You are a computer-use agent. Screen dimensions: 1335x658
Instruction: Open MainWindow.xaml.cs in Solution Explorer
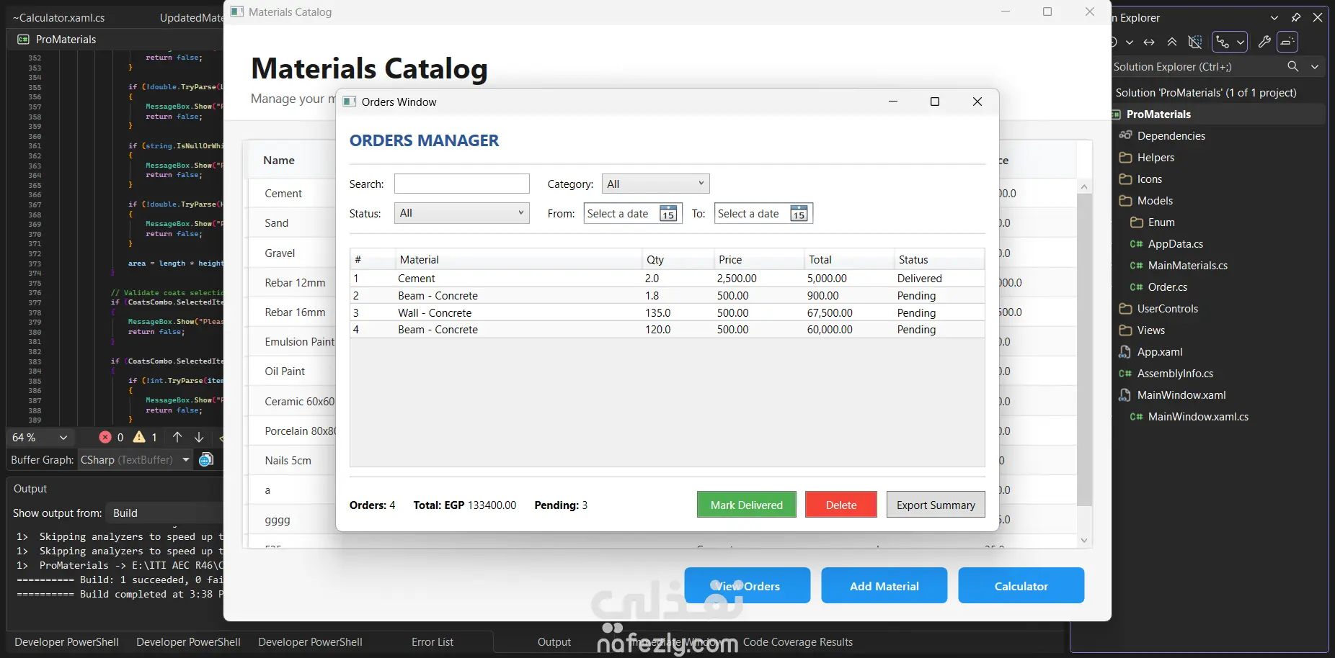(1197, 417)
